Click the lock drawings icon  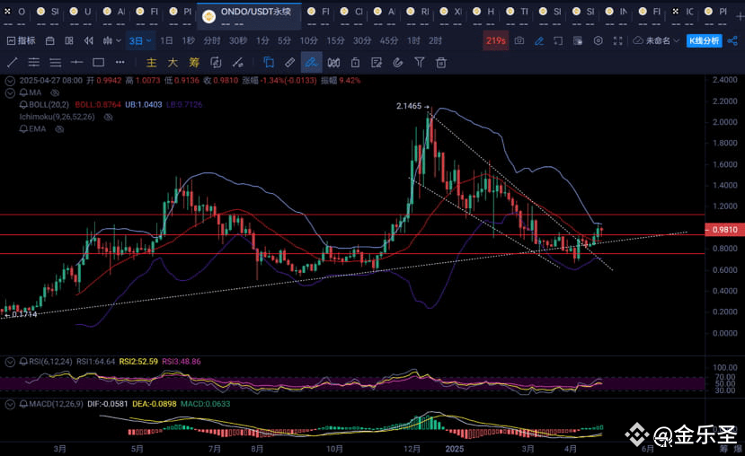point(355,62)
